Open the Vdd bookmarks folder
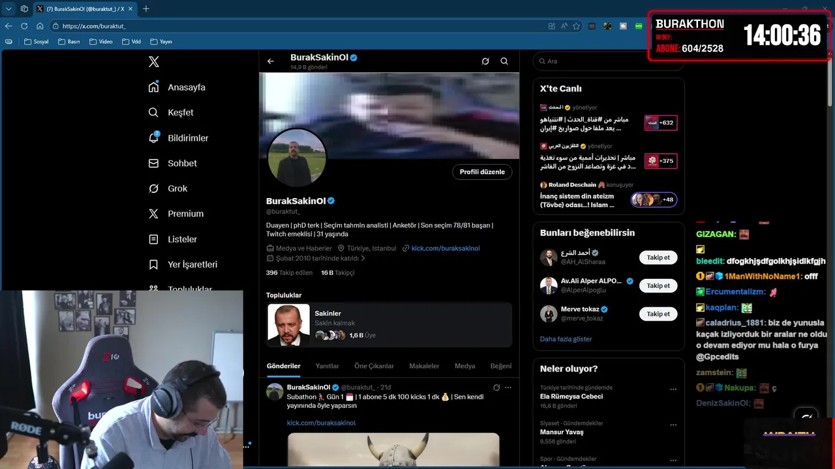 [x=131, y=42]
